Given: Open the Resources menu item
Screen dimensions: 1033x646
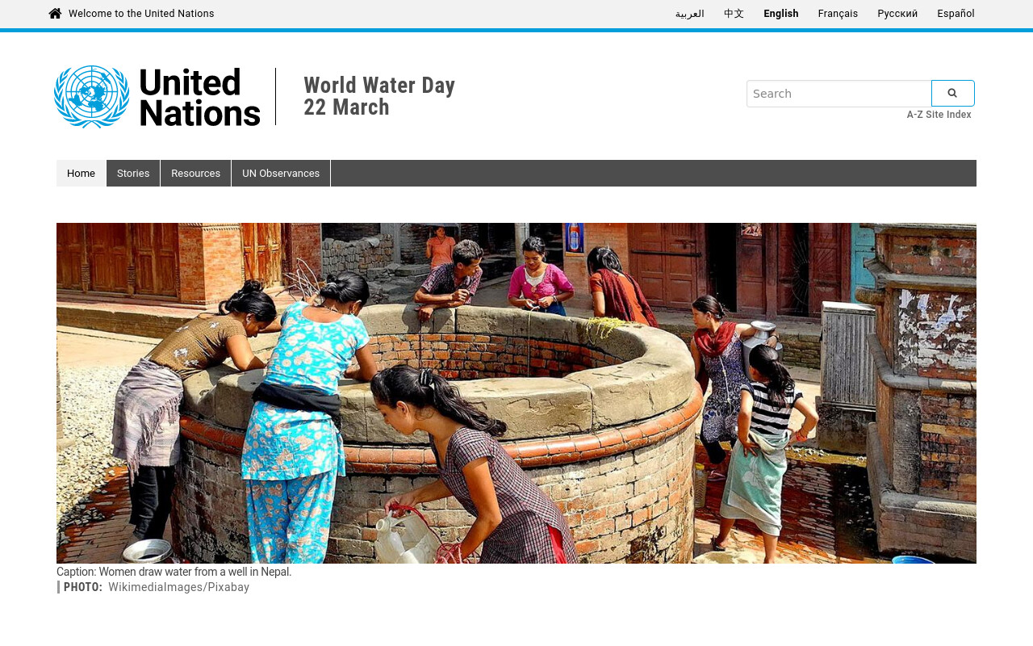Looking at the screenshot, I should (195, 173).
